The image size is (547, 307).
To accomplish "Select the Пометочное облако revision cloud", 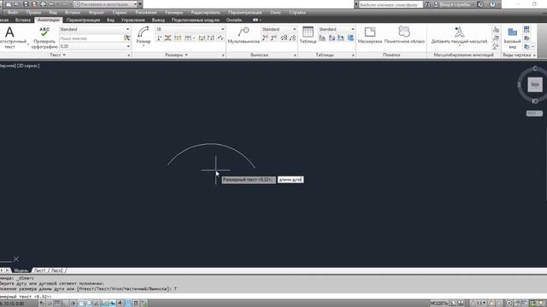I will coord(404,35).
